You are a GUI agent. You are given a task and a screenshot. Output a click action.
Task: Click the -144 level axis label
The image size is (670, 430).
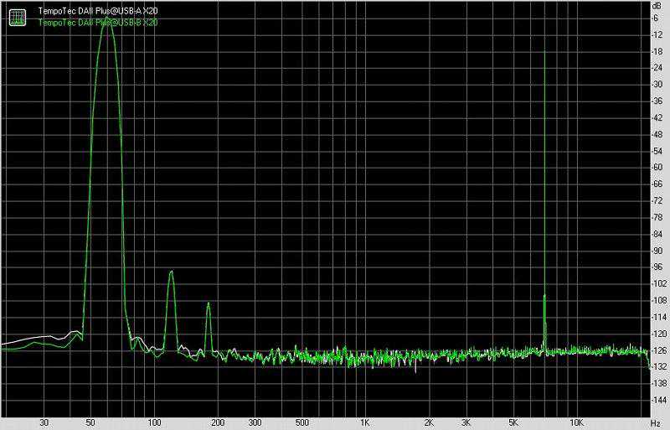[x=659, y=399]
